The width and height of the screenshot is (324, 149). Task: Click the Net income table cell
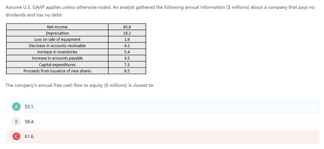(57, 27)
